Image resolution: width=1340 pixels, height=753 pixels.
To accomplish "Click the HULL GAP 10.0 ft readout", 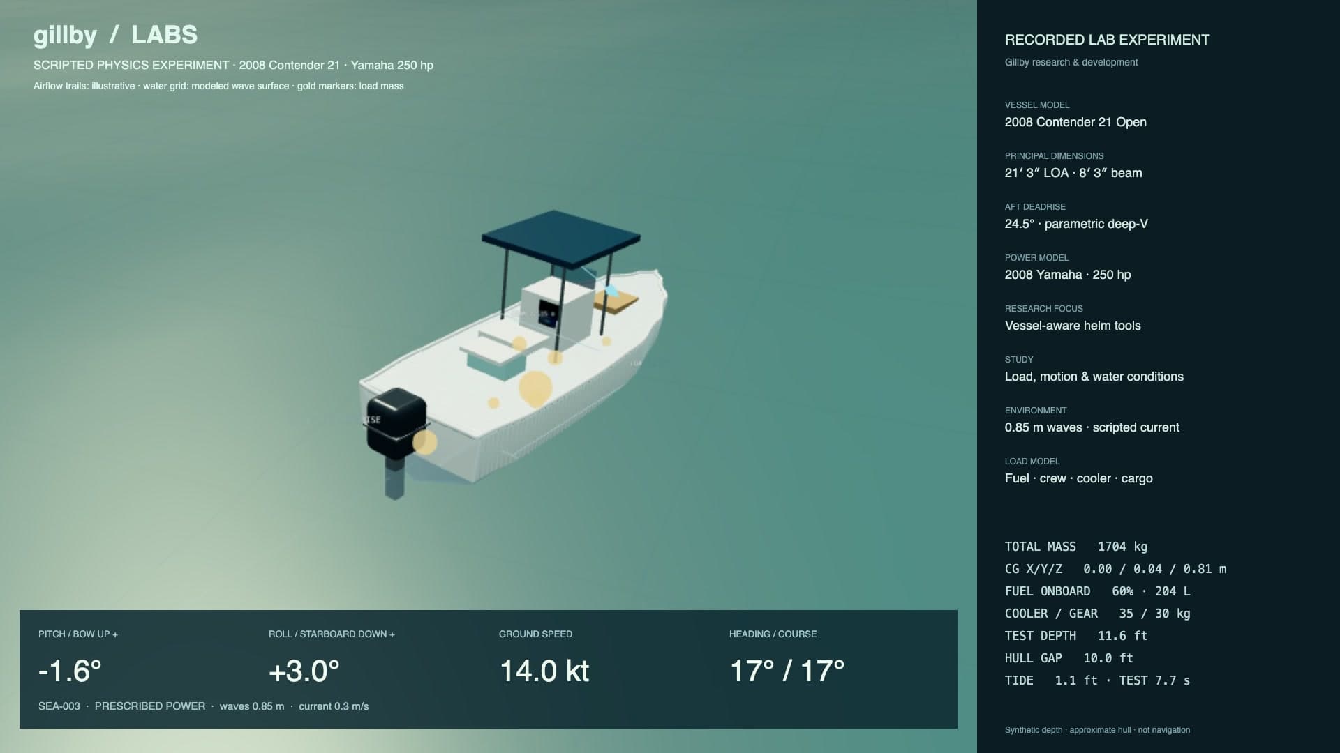I will click(x=1069, y=658).
